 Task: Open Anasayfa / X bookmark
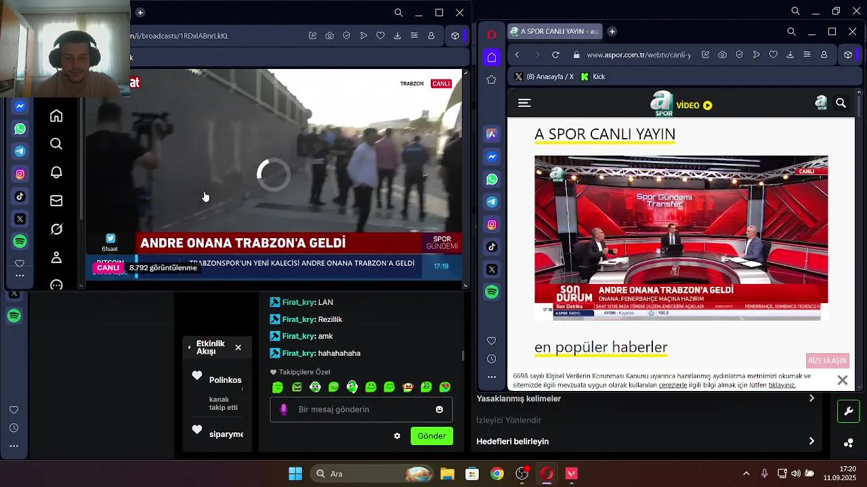544,76
